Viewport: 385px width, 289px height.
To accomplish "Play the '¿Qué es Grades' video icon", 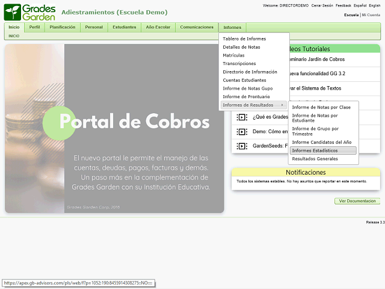I will 242,117.
